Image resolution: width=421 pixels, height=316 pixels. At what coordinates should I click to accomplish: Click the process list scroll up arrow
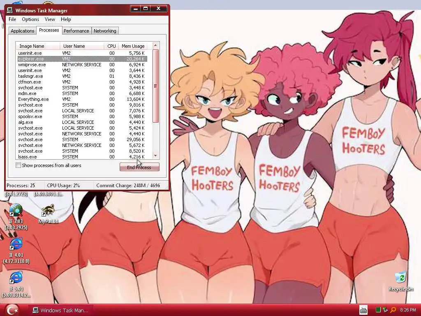[155, 45]
